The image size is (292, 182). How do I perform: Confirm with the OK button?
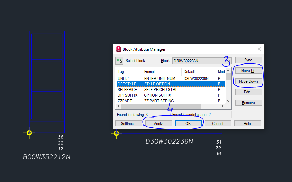pos(188,124)
